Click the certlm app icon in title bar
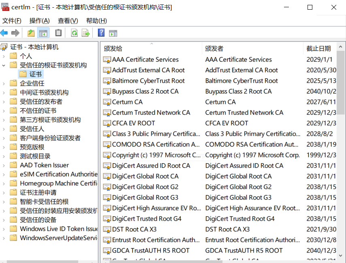This screenshot has width=346, height=263. [5, 7]
